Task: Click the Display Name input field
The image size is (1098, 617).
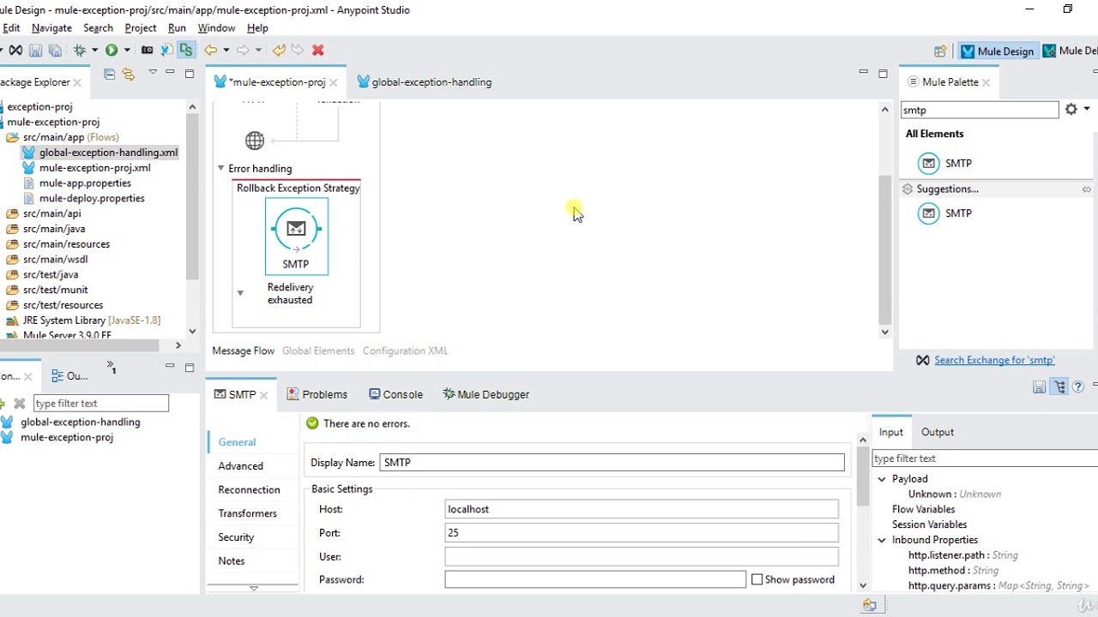Action: (x=612, y=463)
